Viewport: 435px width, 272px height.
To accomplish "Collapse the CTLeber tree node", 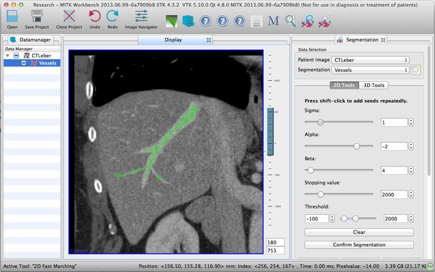I will pos(7,55).
